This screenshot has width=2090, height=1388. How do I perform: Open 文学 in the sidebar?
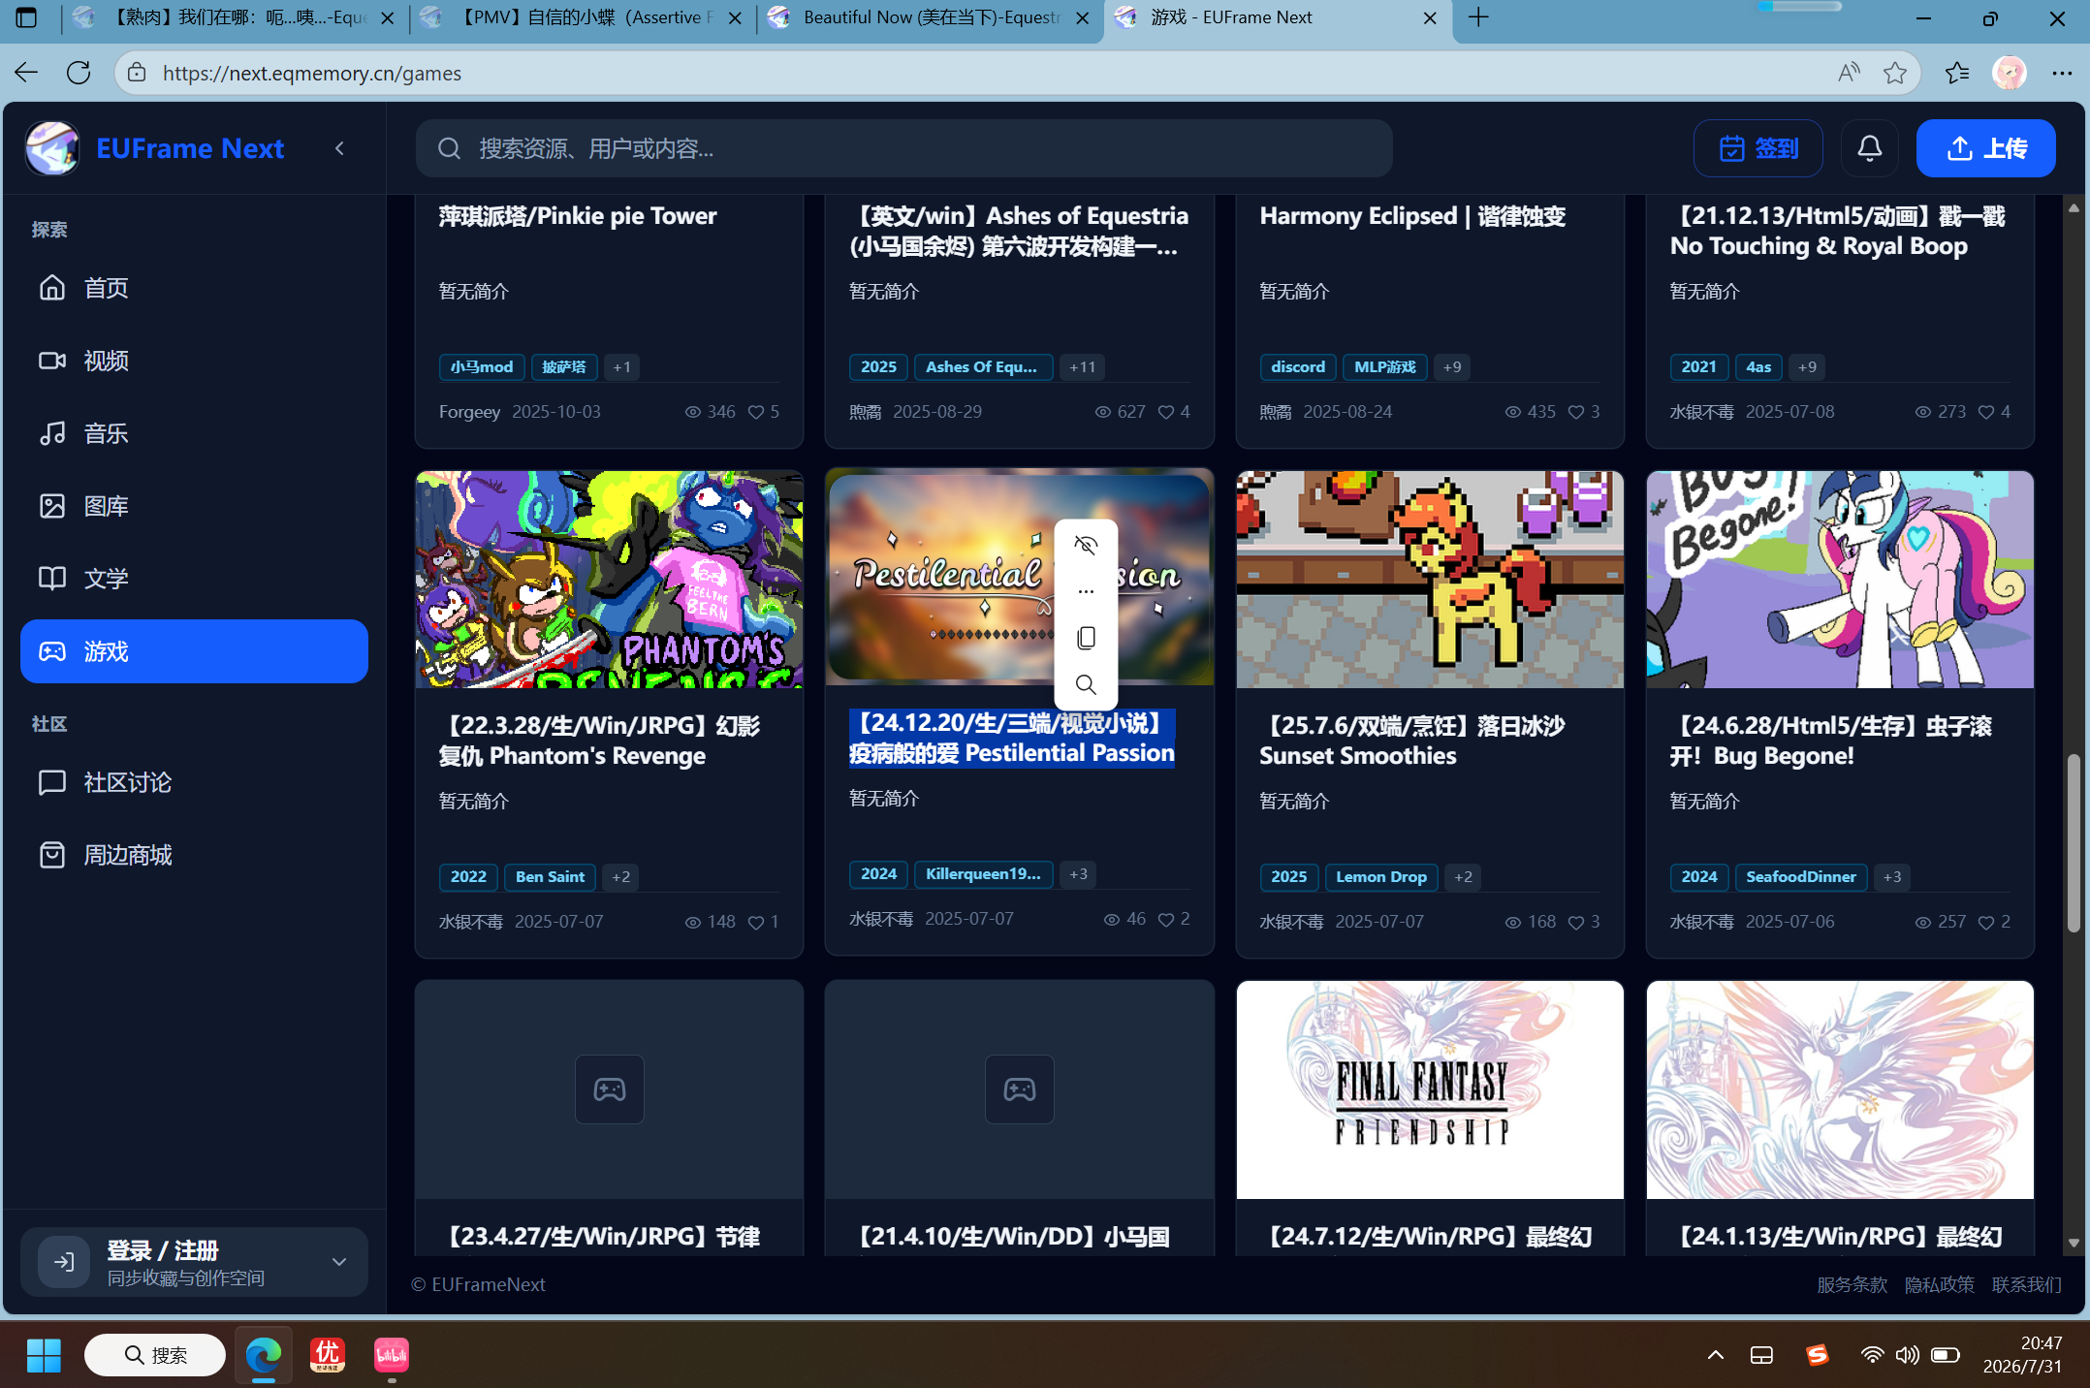tap(194, 579)
